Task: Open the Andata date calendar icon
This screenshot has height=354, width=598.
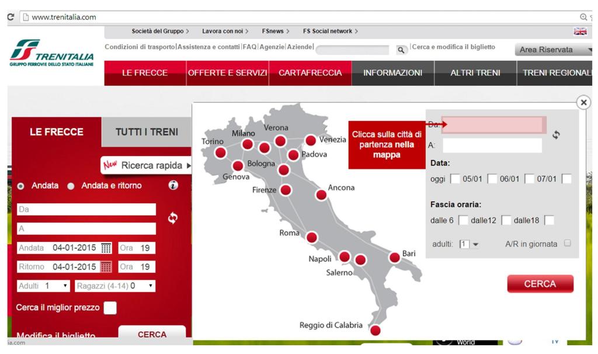Action: click(x=106, y=248)
